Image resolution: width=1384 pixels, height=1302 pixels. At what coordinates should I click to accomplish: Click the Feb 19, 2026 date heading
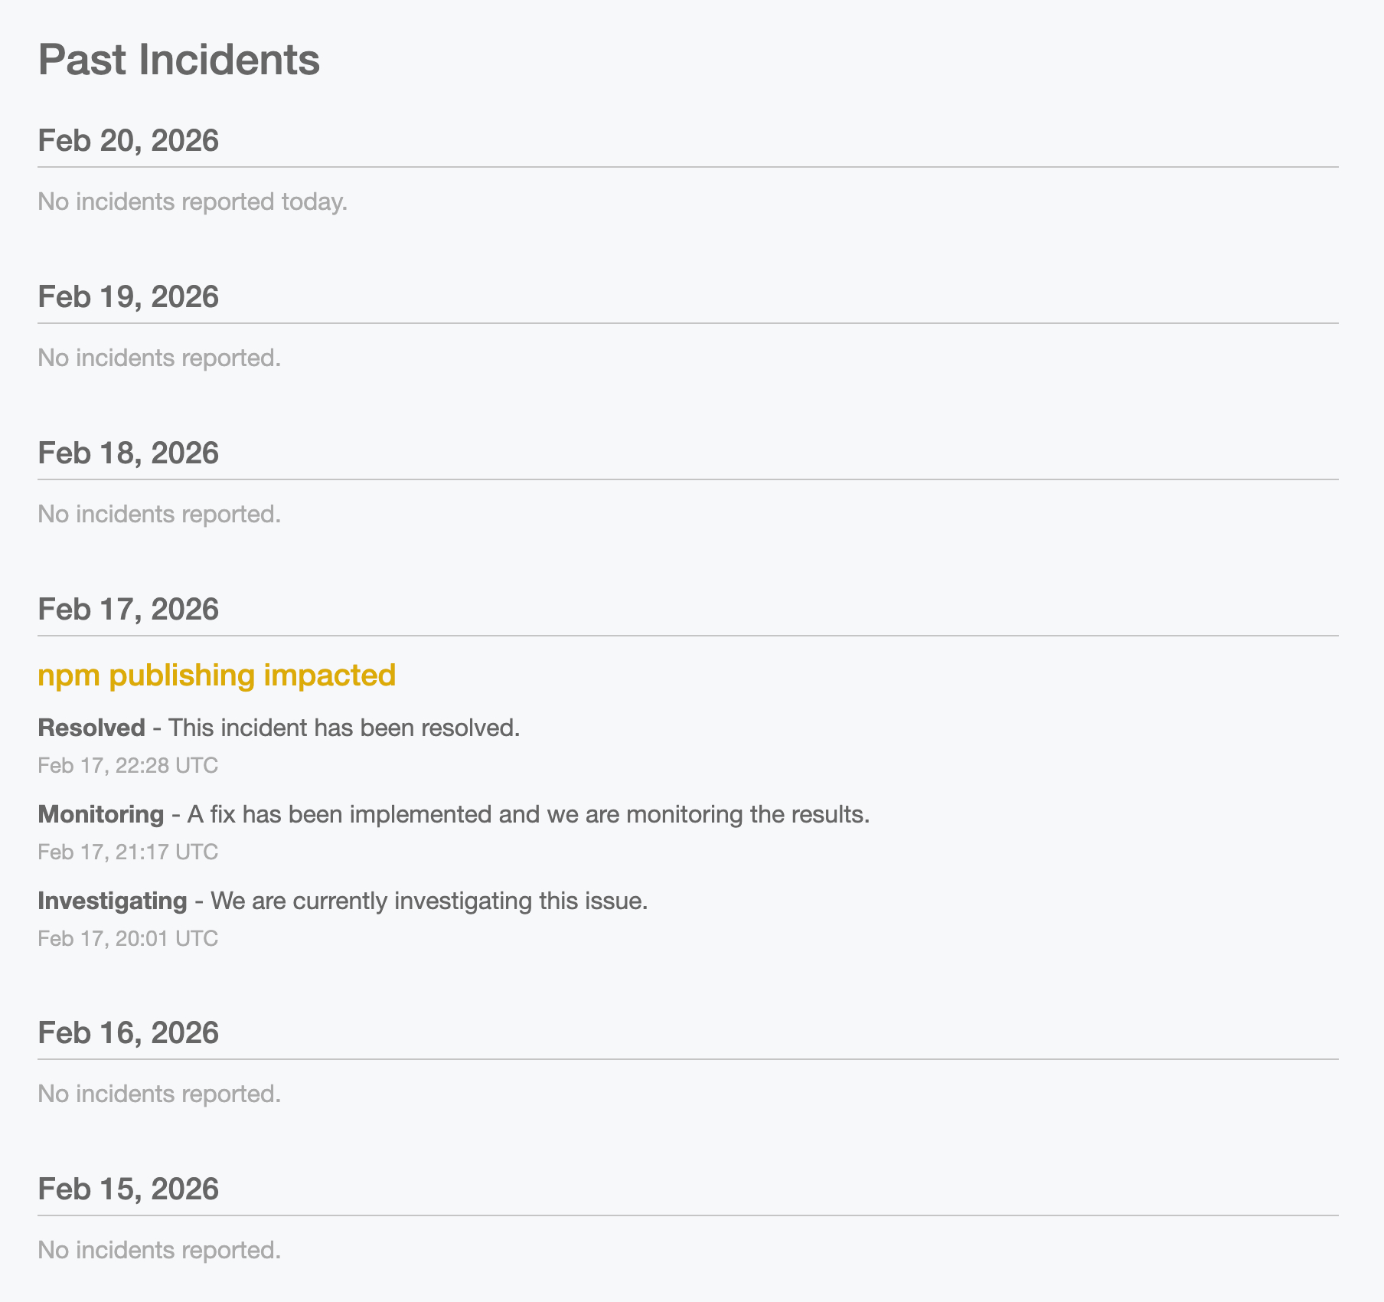pyautogui.click(x=128, y=297)
